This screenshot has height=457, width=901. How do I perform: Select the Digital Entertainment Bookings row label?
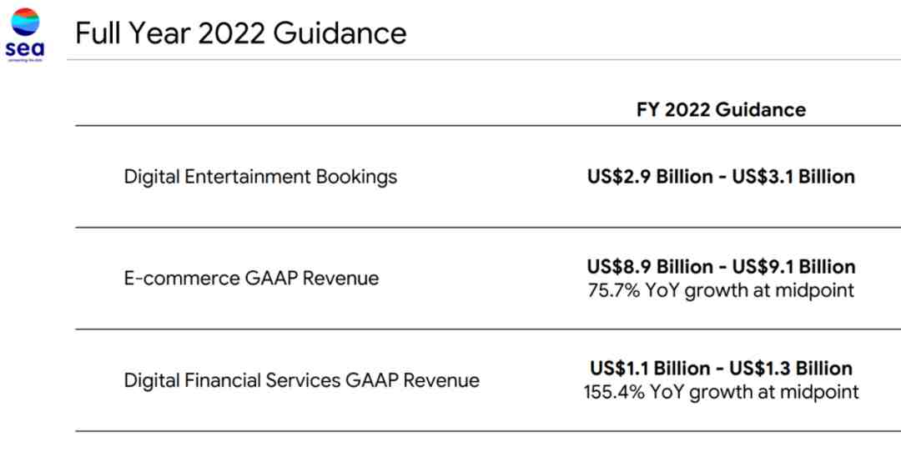point(260,176)
